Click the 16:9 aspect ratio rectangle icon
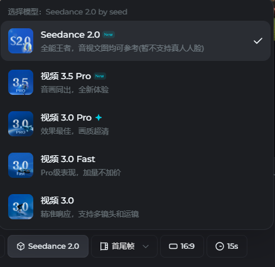Screen dimensions: 275x267 tap(173, 246)
